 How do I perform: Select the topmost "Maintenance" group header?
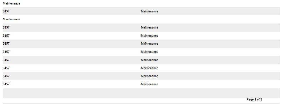coord(12,3)
